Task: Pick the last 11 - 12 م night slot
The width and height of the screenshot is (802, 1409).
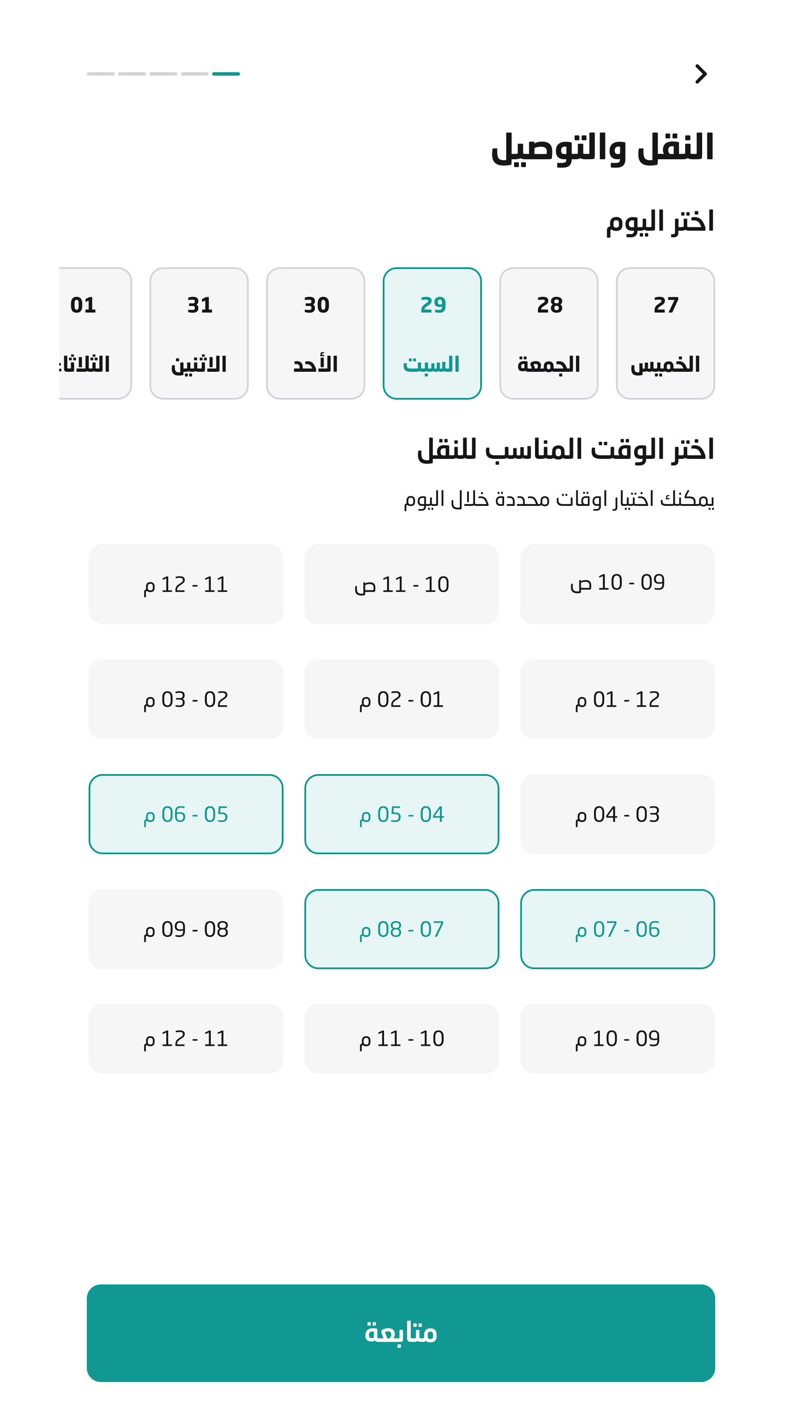Action: tap(186, 1038)
